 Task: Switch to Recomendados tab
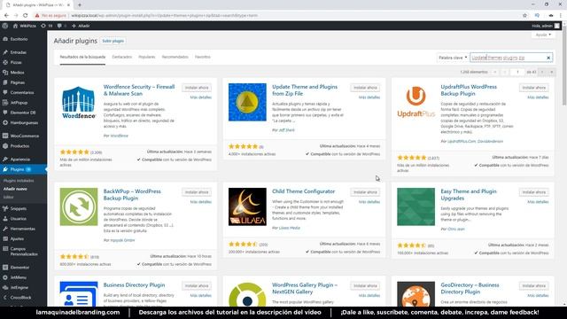point(175,57)
